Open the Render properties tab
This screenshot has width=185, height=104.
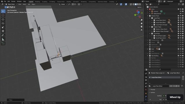click(x=146, y=77)
